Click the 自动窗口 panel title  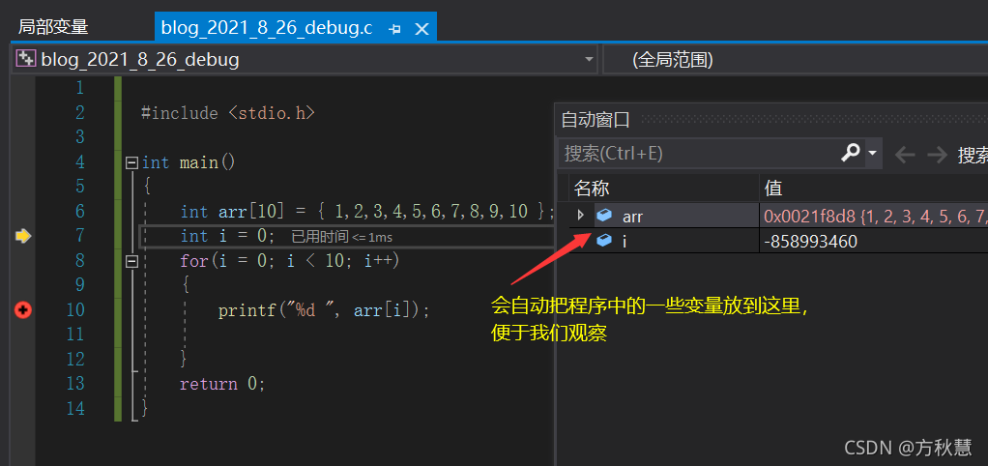[596, 120]
